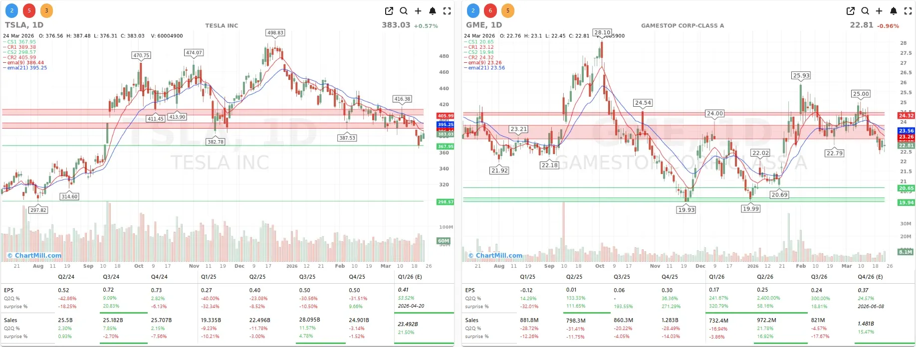Click TSLA ema(21) 395.25 legend entry
This screenshot has width=916, height=347.
(25, 68)
